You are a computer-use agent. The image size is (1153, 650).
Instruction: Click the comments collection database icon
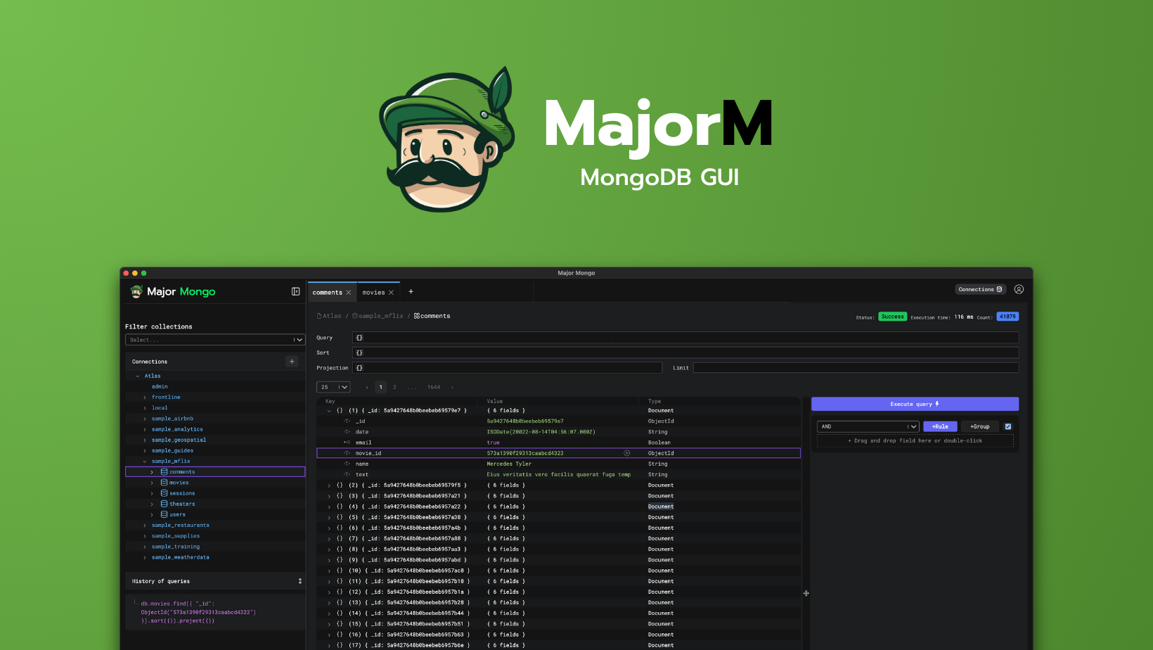point(165,472)
